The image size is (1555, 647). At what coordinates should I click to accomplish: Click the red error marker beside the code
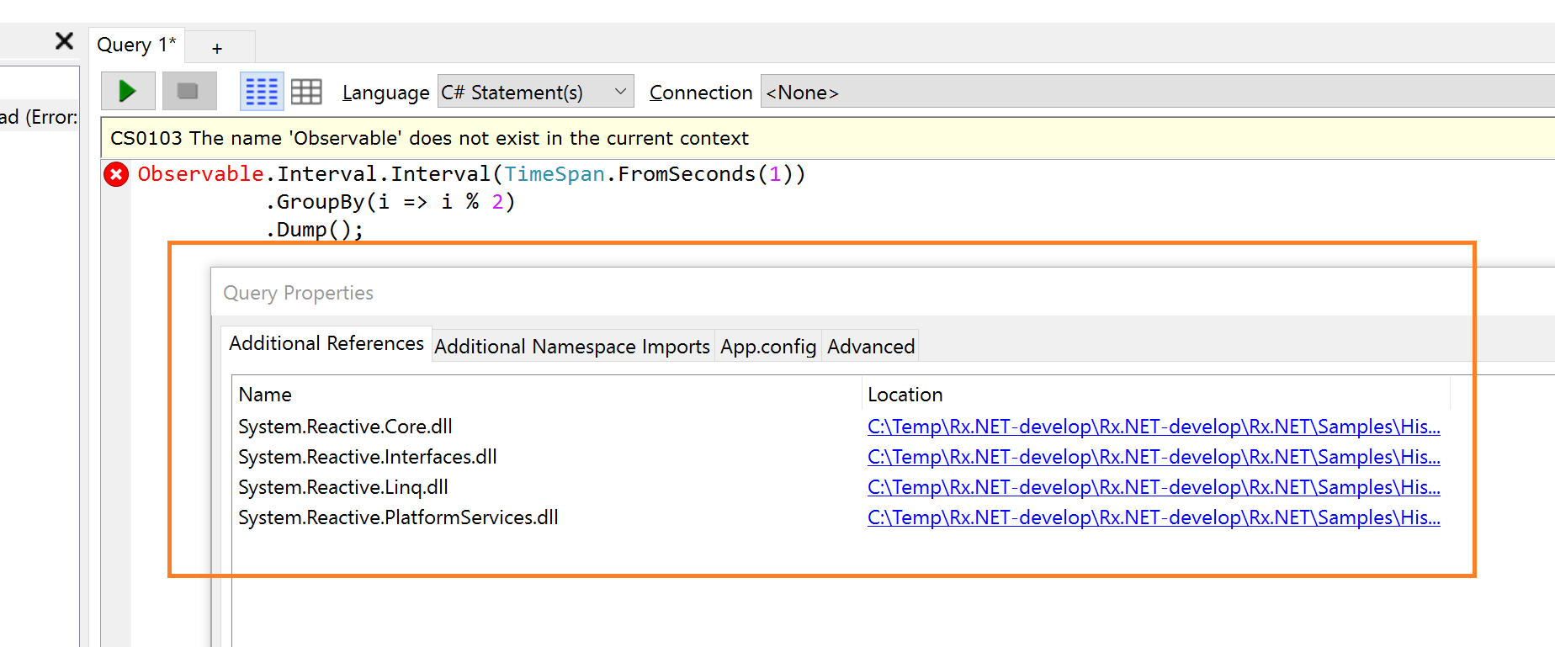[x=116, y=174]
